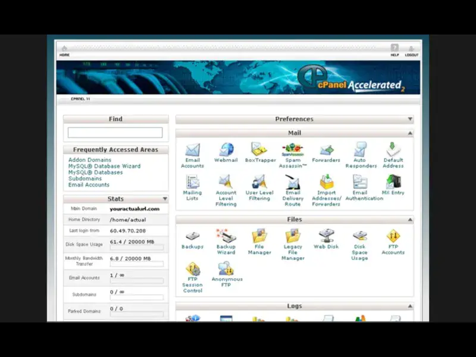The image size is (476, 357).
Task: Click the Parked Domains 0 / 0 value
Action: click(117, 309)
